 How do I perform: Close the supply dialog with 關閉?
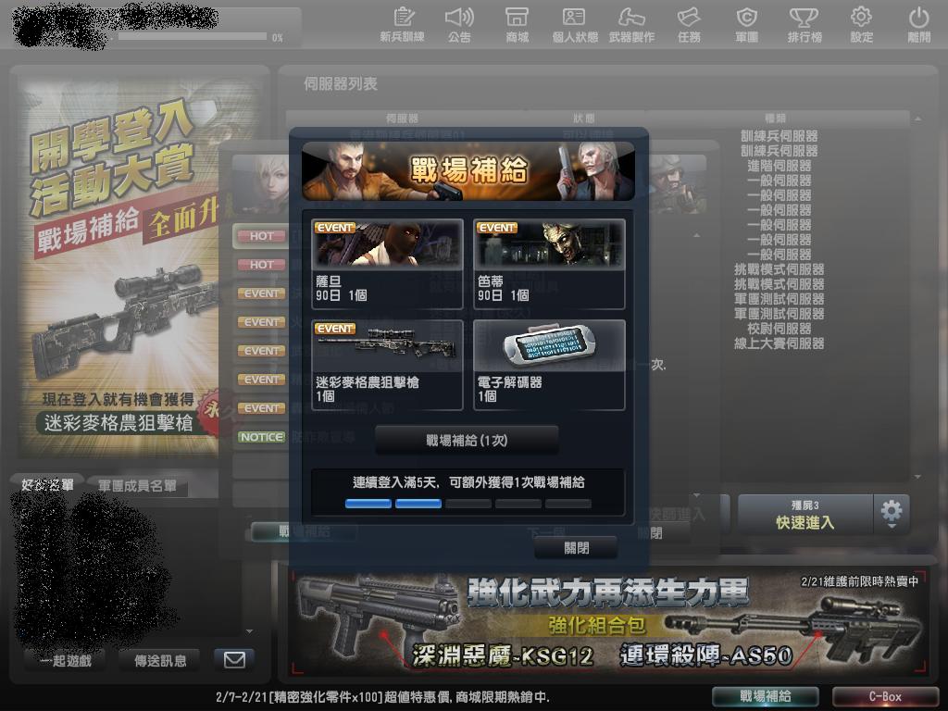(576, 548)
